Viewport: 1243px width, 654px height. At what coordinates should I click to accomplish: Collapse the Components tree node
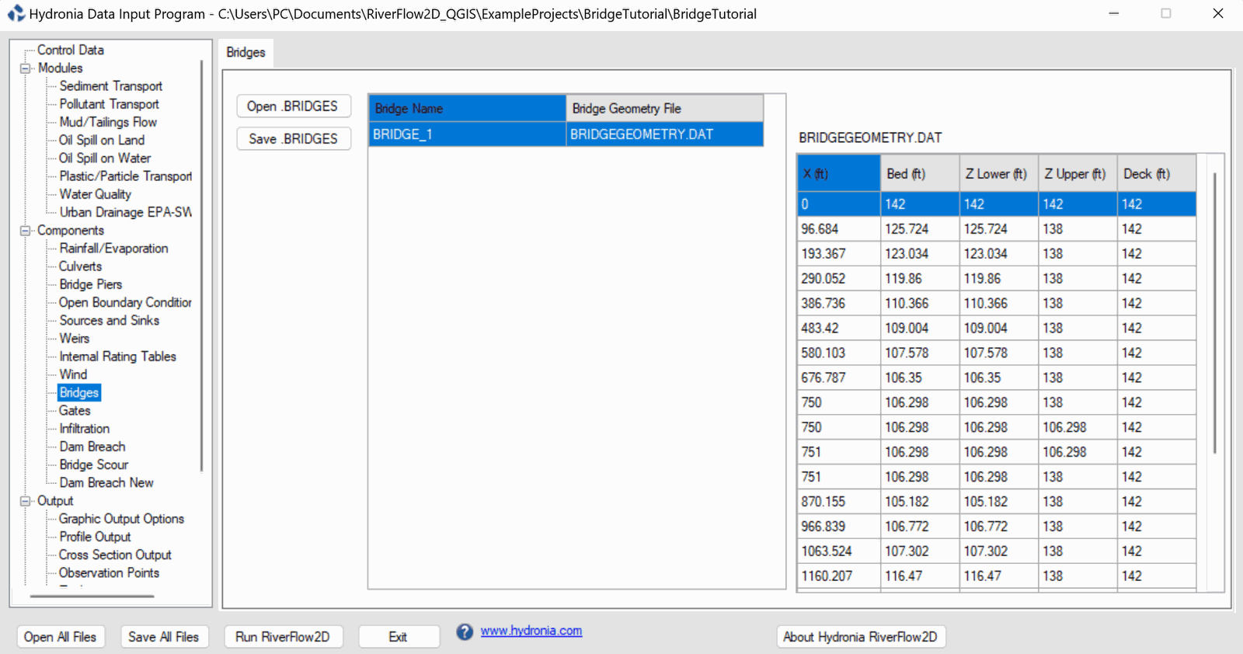26,231
